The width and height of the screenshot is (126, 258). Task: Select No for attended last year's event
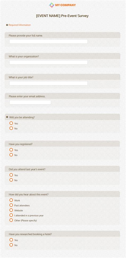[11, 180]
